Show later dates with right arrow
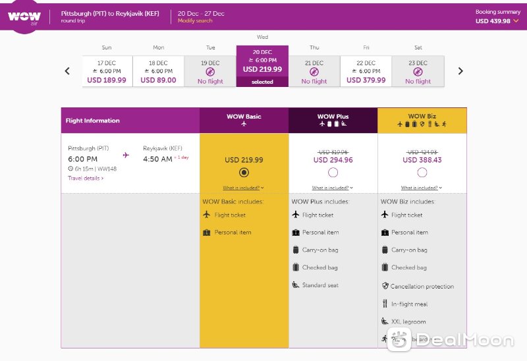The image size is (527, 361). click(x=460, y=71)
